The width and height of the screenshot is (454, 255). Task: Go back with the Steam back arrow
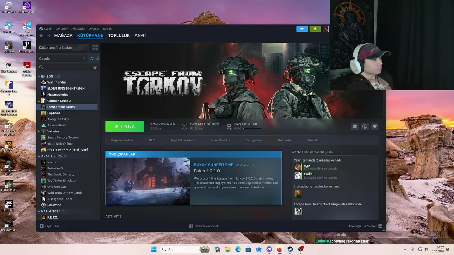41,35
